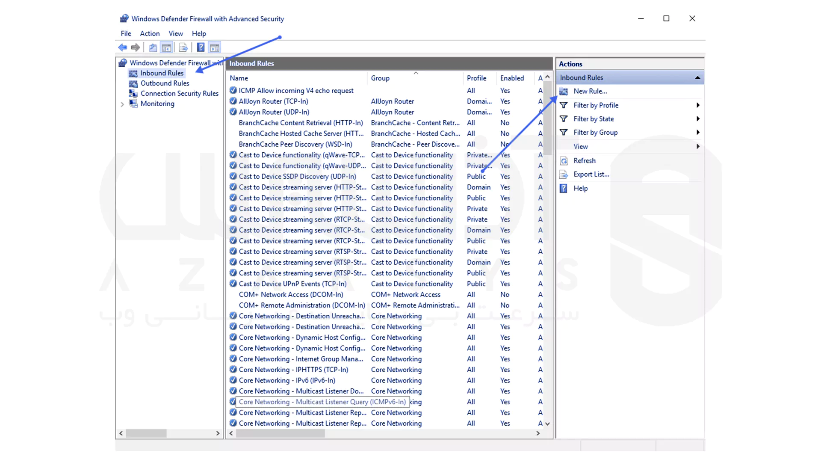Click the Up one level toolbar icon

(x=153, y=47)
